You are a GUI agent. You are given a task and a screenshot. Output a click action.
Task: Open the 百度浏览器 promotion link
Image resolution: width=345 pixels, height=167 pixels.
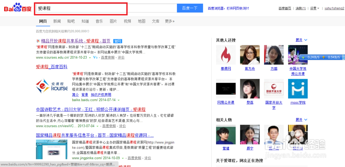(x=228, y=8)
